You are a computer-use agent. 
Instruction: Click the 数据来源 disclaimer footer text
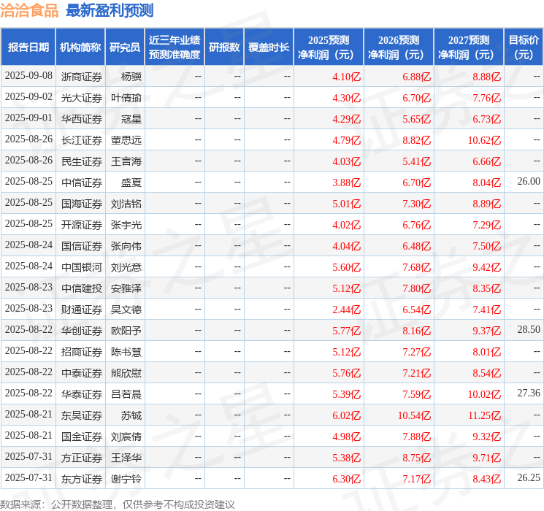(118, 504)
